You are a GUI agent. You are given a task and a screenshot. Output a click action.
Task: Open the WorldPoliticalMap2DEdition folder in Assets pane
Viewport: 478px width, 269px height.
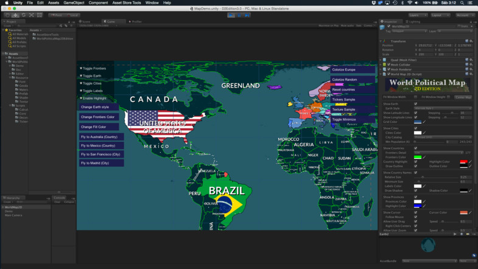(53, 39)
